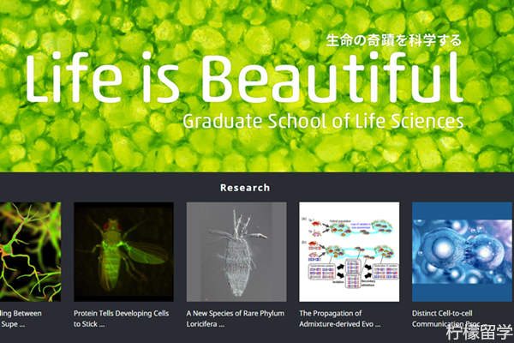Open the green neuron network thumbnail
The width and height of the screenshot is (514, 343).
(30, 252)
